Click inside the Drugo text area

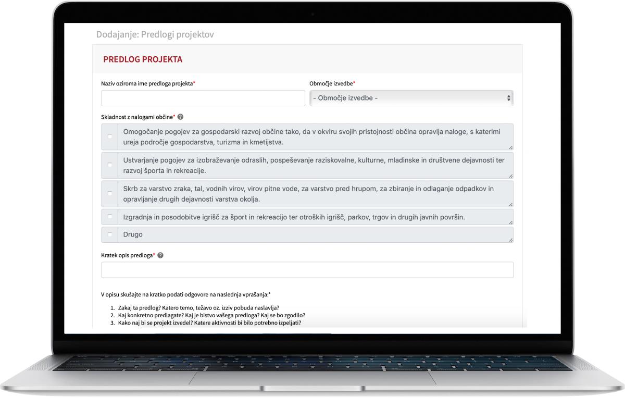coord(312,234)
